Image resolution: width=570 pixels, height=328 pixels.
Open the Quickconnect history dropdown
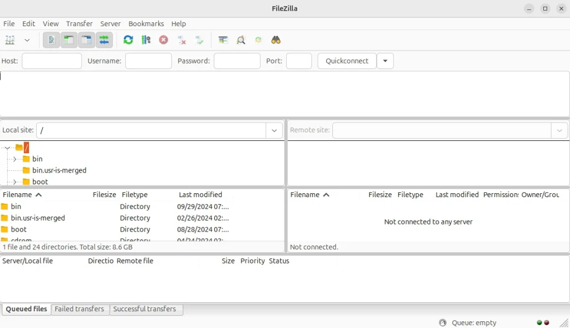[x=385, y=61]
